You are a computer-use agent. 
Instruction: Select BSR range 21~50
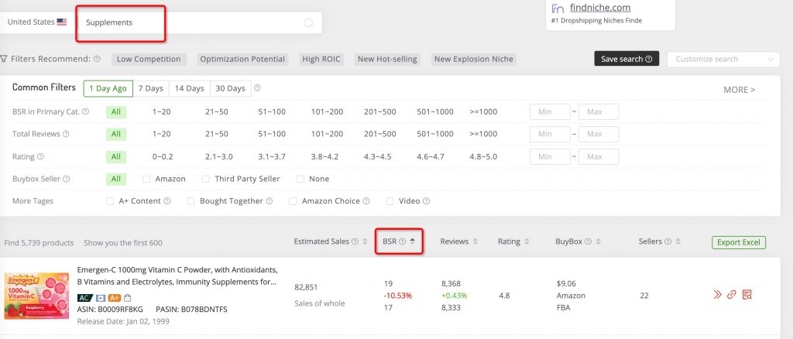[x=217, y=111]
